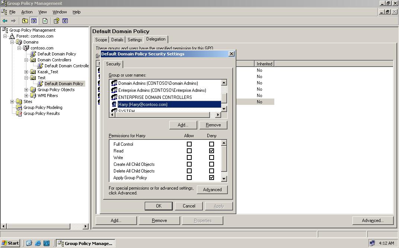Open the File menu
The width and height of the screenshot is (399, 248).
point(13,12)
